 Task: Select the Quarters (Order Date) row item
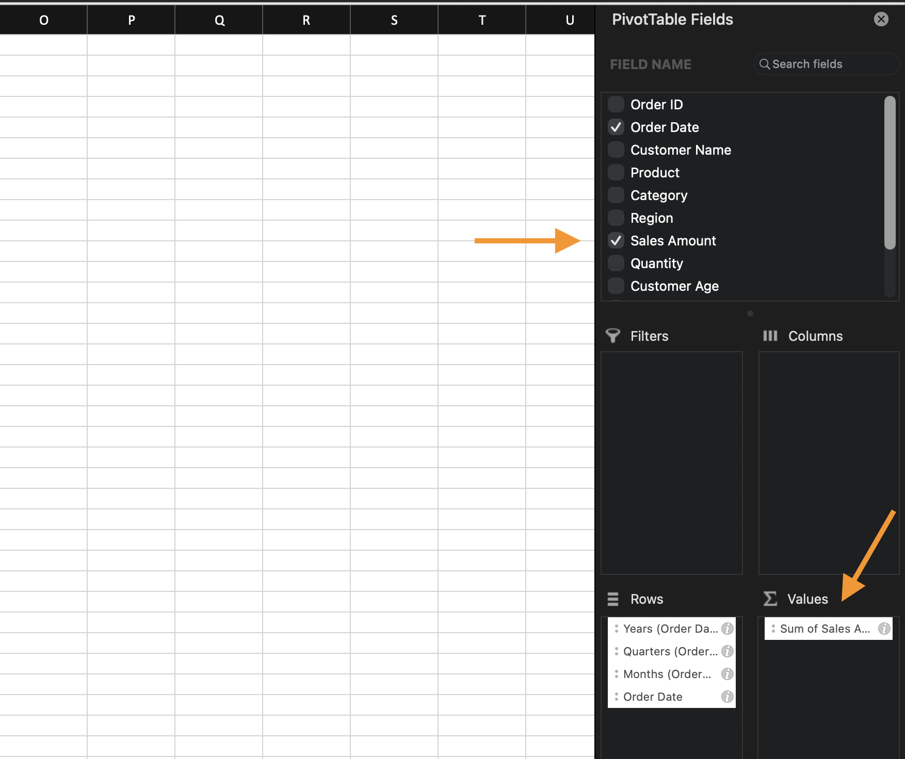click(670, 651)
